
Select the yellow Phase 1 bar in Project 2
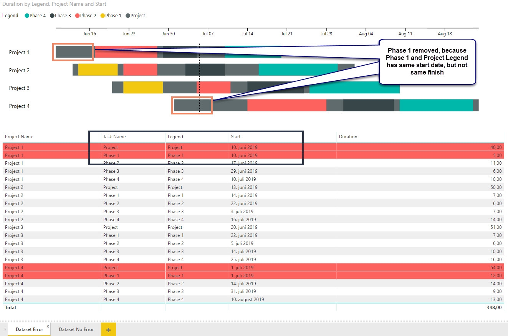pos(98,70)
